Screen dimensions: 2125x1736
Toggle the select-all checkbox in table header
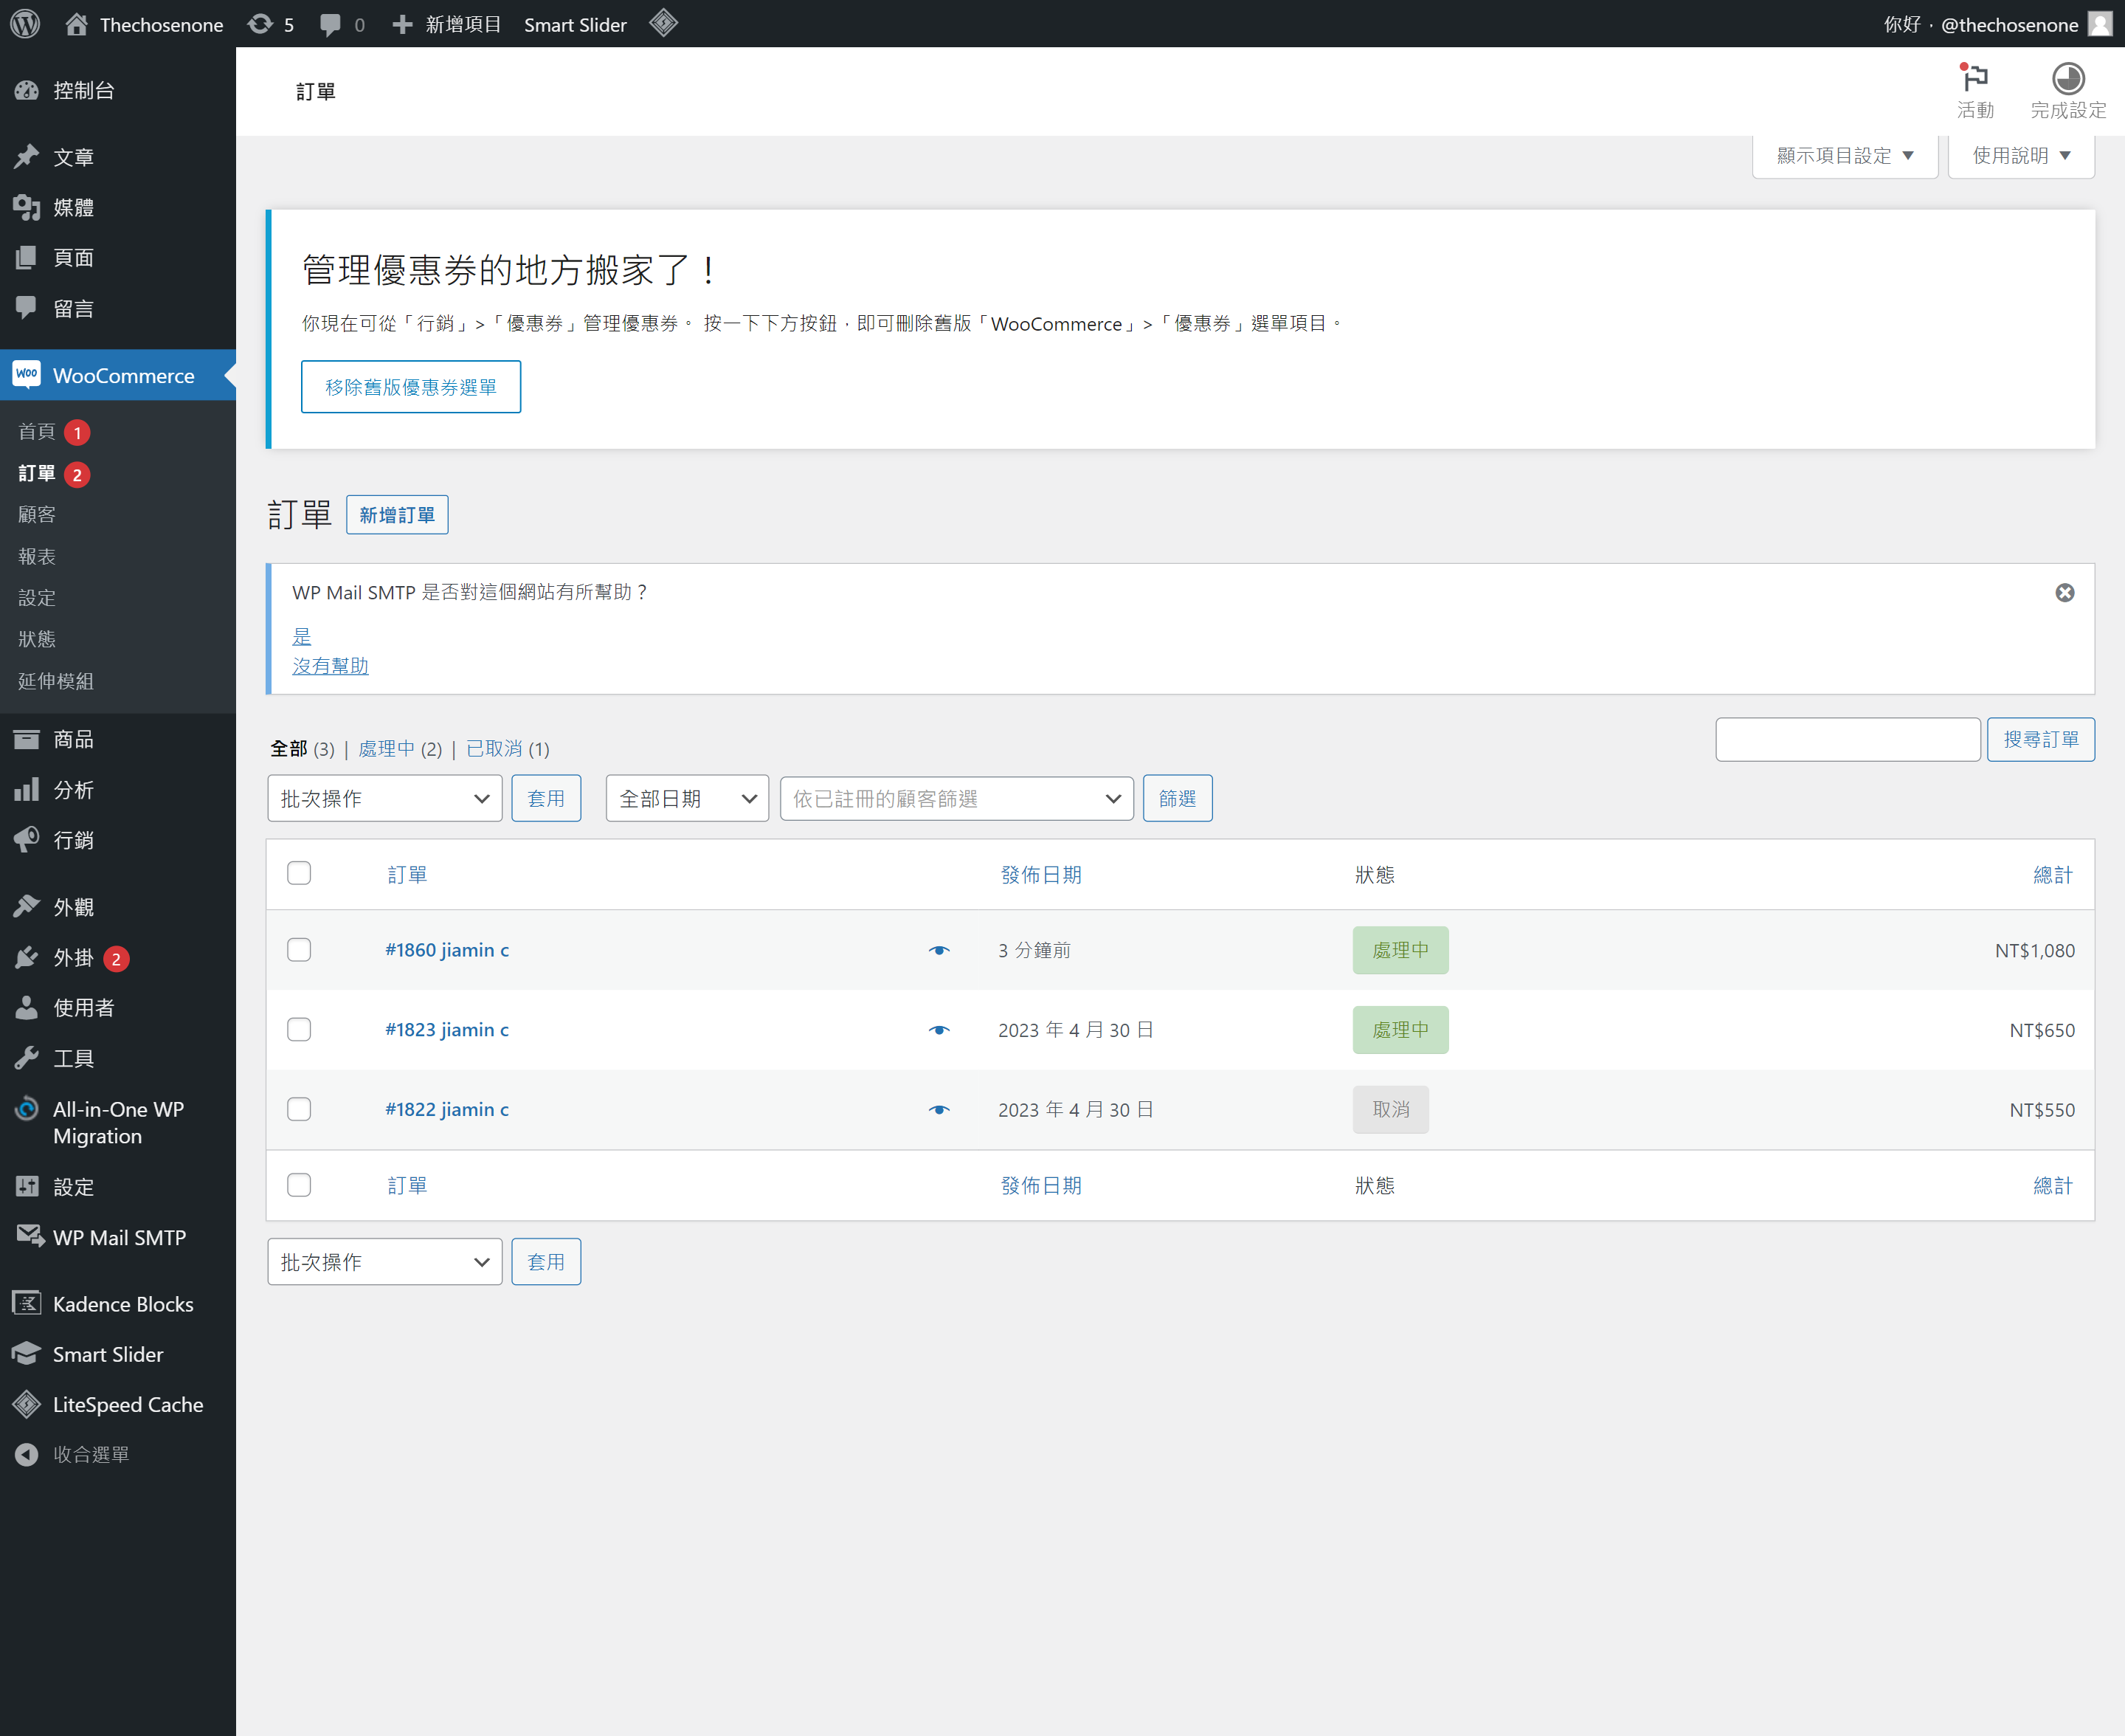click(x=299, y=873)
